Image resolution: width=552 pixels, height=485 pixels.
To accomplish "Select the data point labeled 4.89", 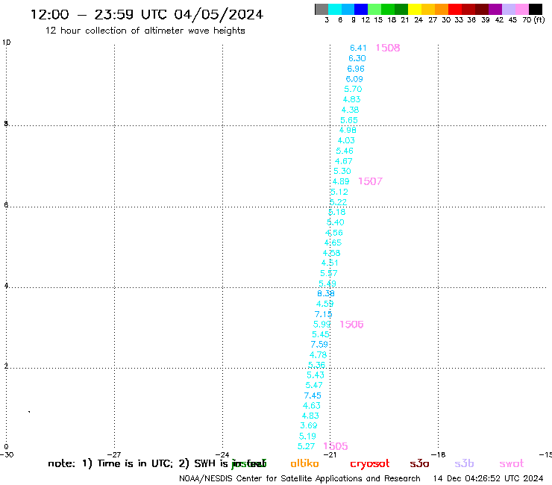I will pyautogui.click(x=341, y=182).
